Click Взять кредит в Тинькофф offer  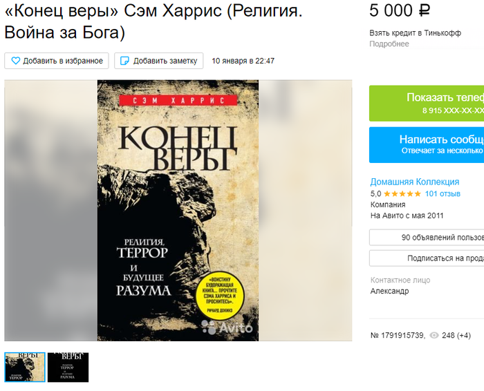pos(415,32)
